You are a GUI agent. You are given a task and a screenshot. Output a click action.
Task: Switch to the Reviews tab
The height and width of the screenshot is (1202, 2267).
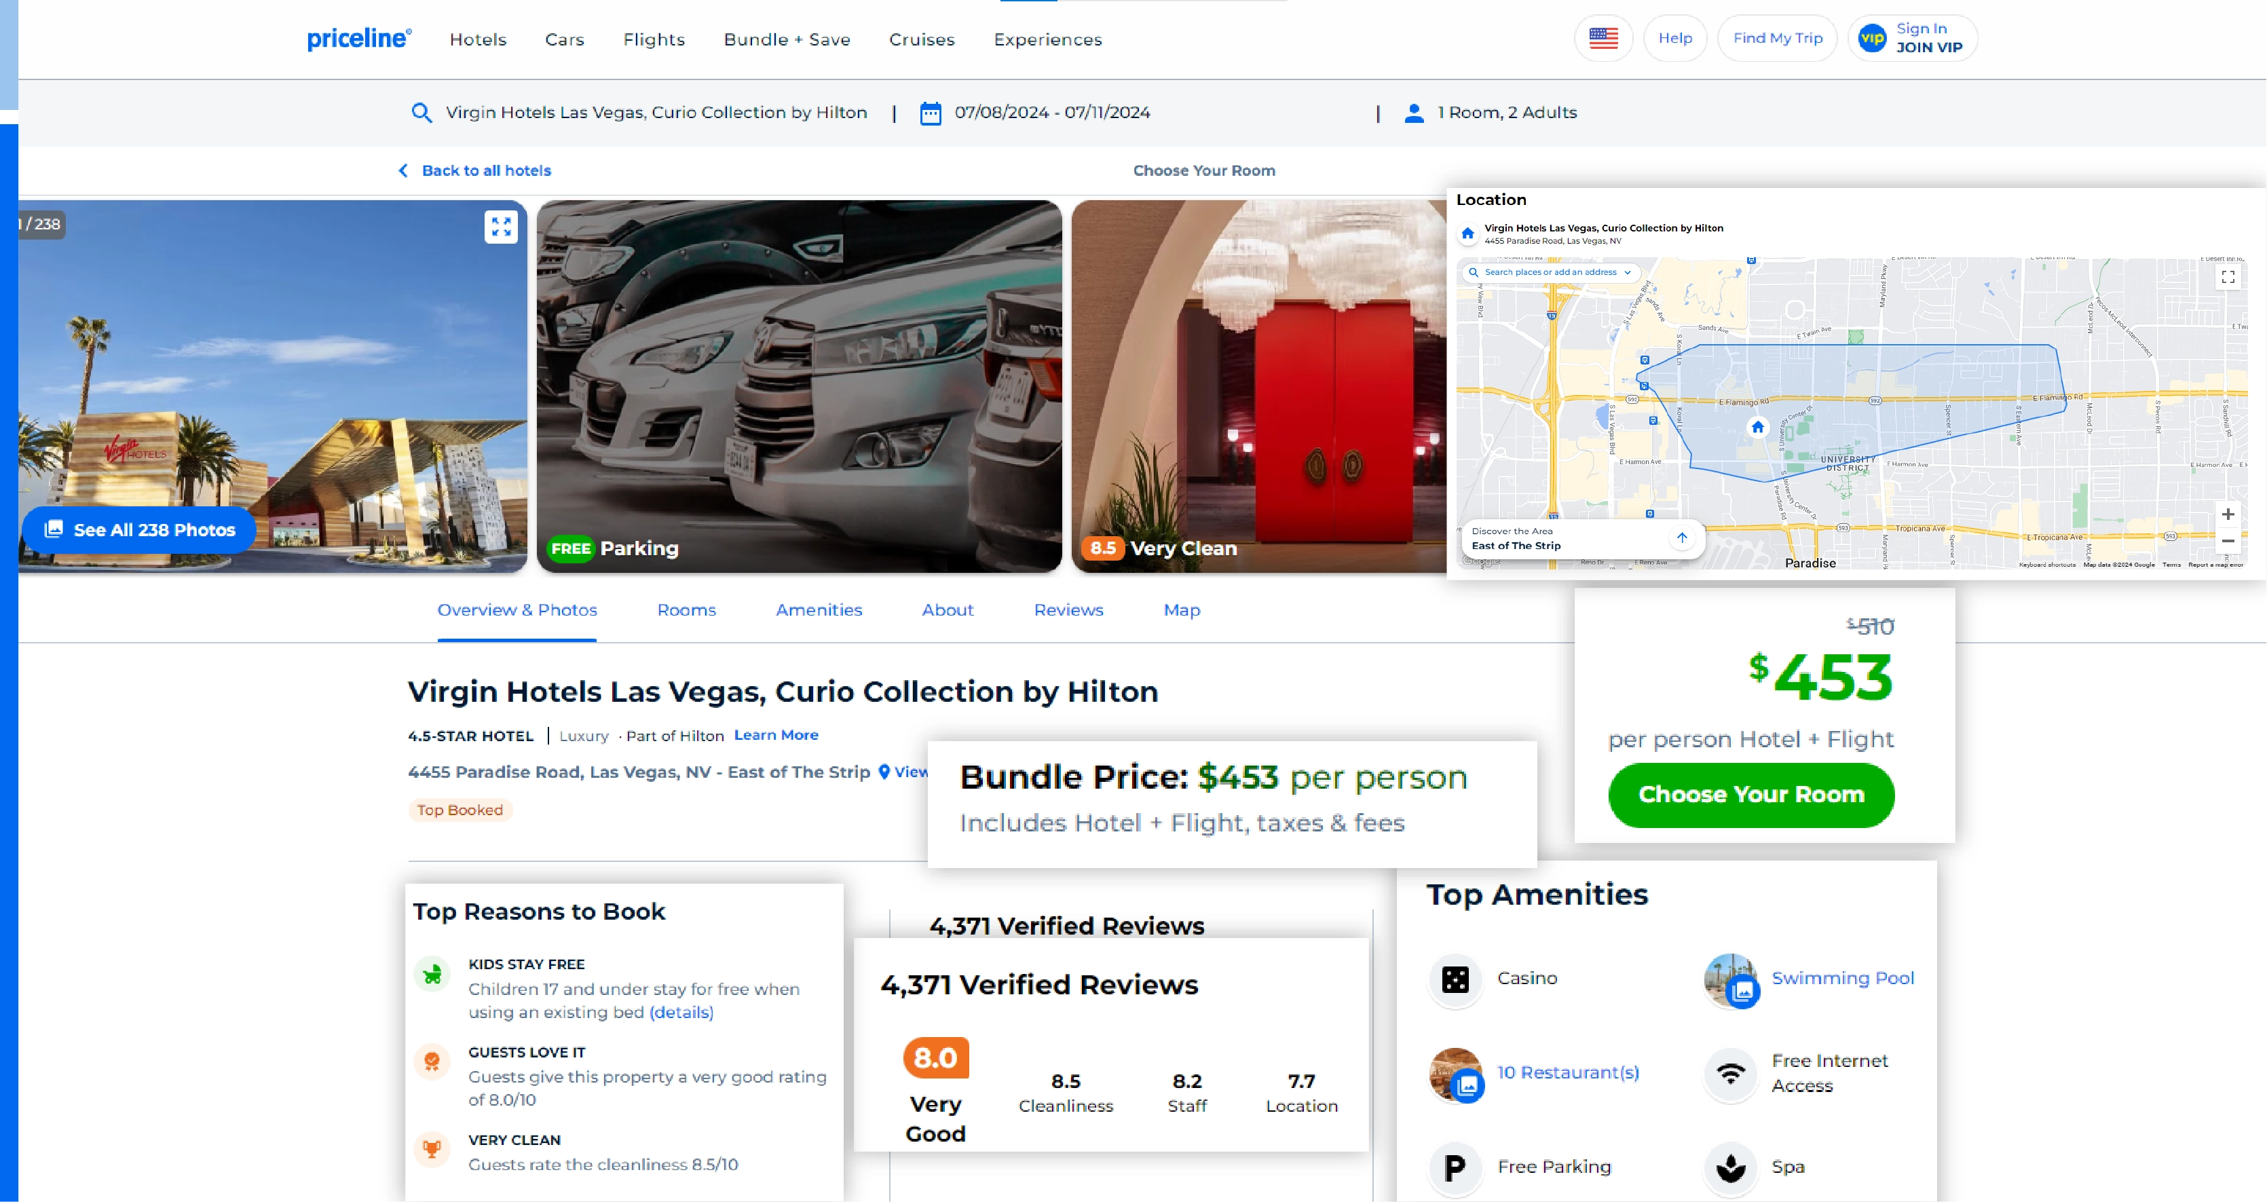pyautogui.click(x=1068, y=609)
